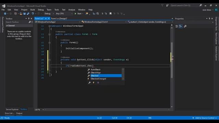Click the Bookmark toolbar icon
This screenshot has height=123, width=219.
pyautogui.click(x=111, y=14)
